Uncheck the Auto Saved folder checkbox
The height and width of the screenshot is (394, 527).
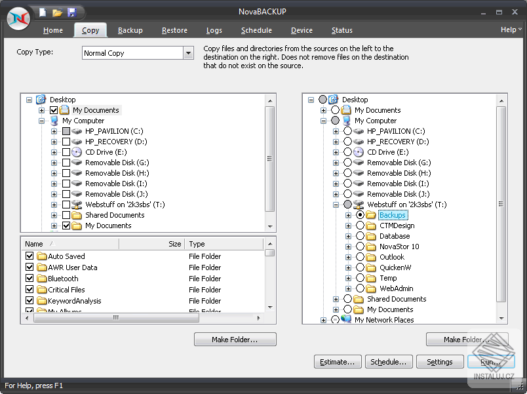(29, 256)
